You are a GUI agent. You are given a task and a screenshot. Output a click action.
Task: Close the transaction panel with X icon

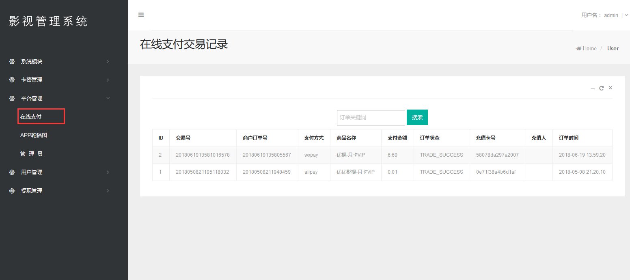coord(610,88)
